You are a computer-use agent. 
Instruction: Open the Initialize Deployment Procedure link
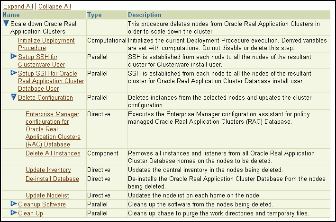tap(46, 44)
